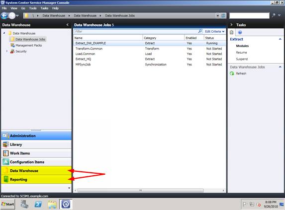This screenshot has width=285, height=210.
Task: Expand the Security tree node
Action: click(x=7, y=51)
